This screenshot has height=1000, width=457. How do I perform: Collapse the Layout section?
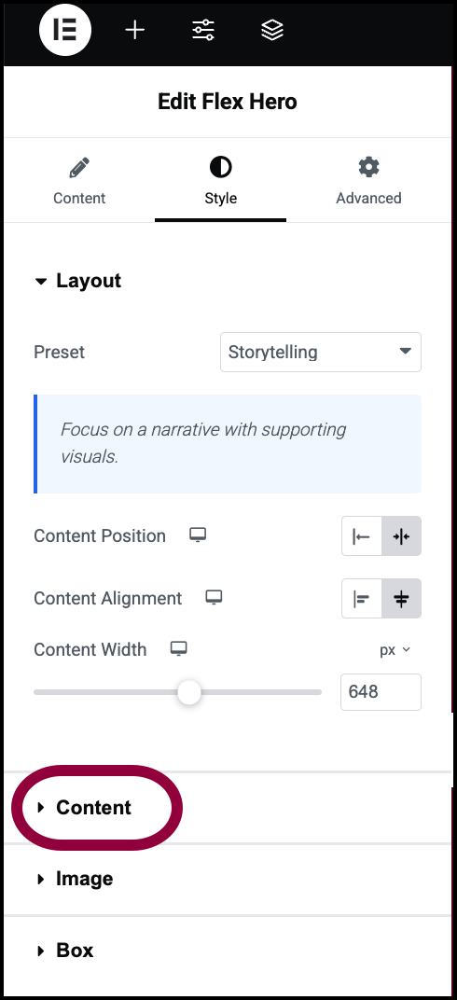point(88,281)
